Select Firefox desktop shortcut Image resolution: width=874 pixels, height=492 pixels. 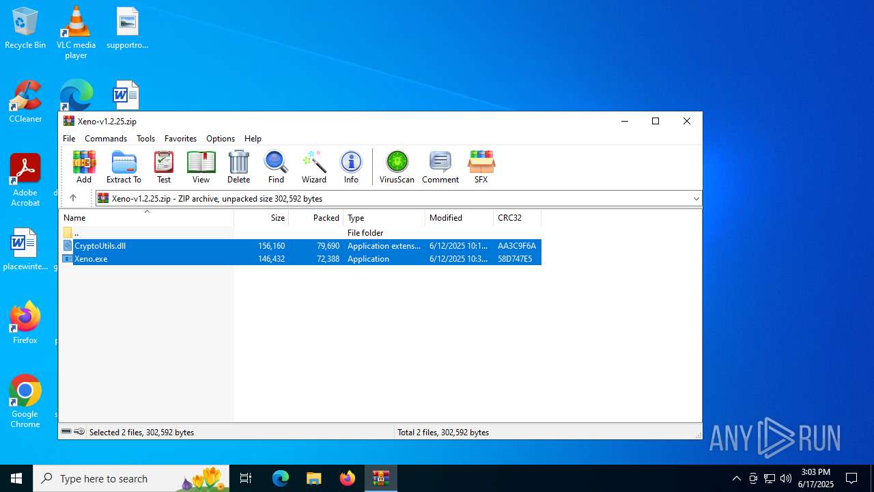[25, 323]
